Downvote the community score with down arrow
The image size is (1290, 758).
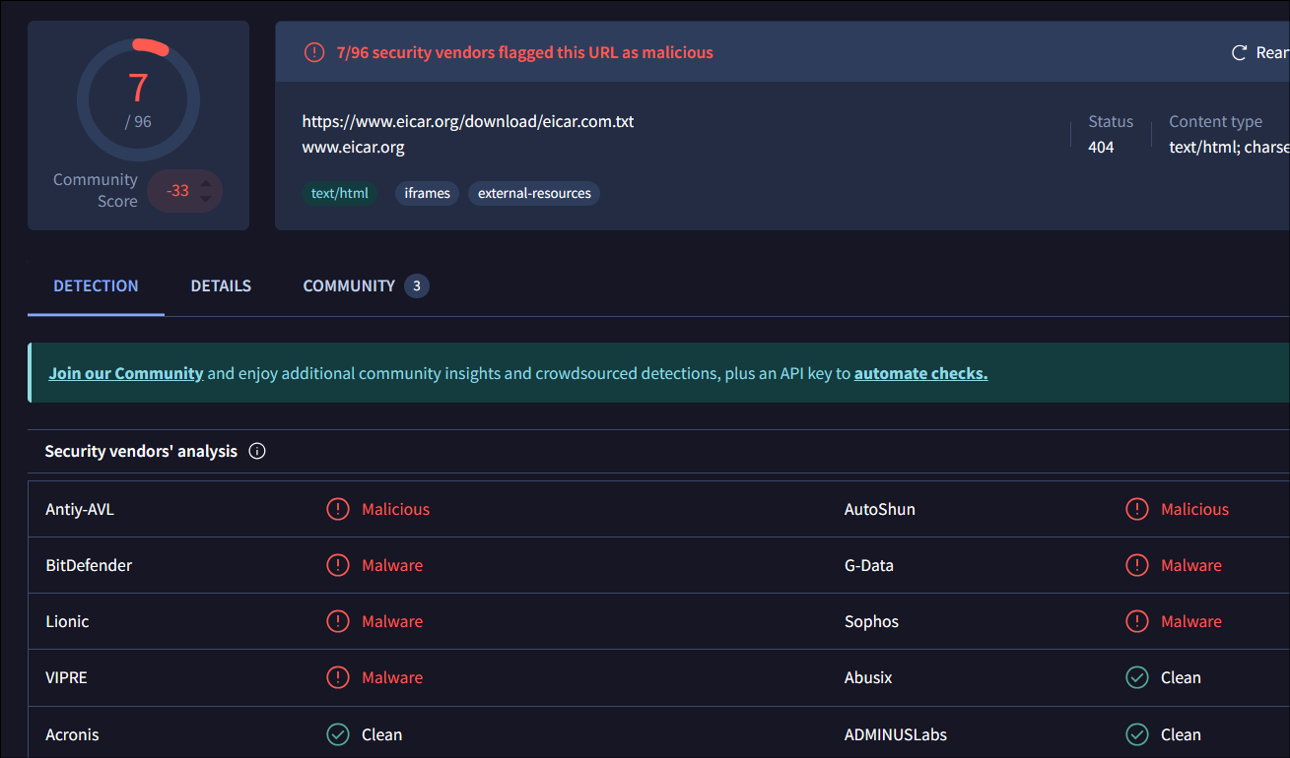205,199
